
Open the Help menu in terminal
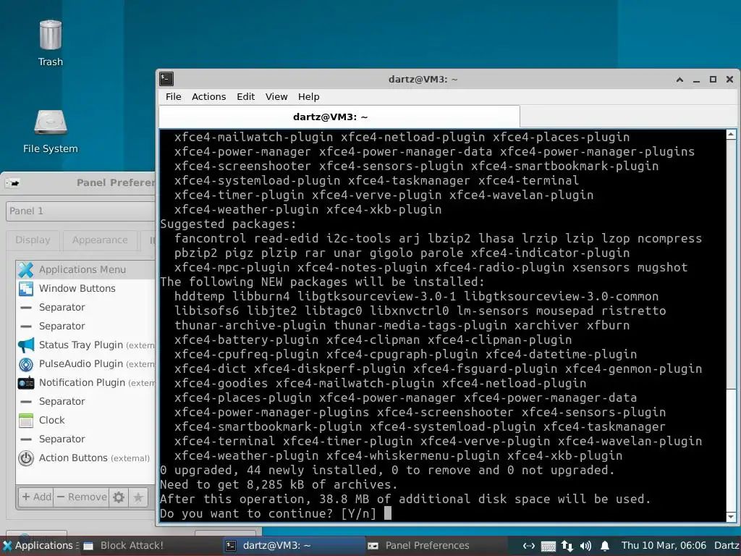pos(308,96)
